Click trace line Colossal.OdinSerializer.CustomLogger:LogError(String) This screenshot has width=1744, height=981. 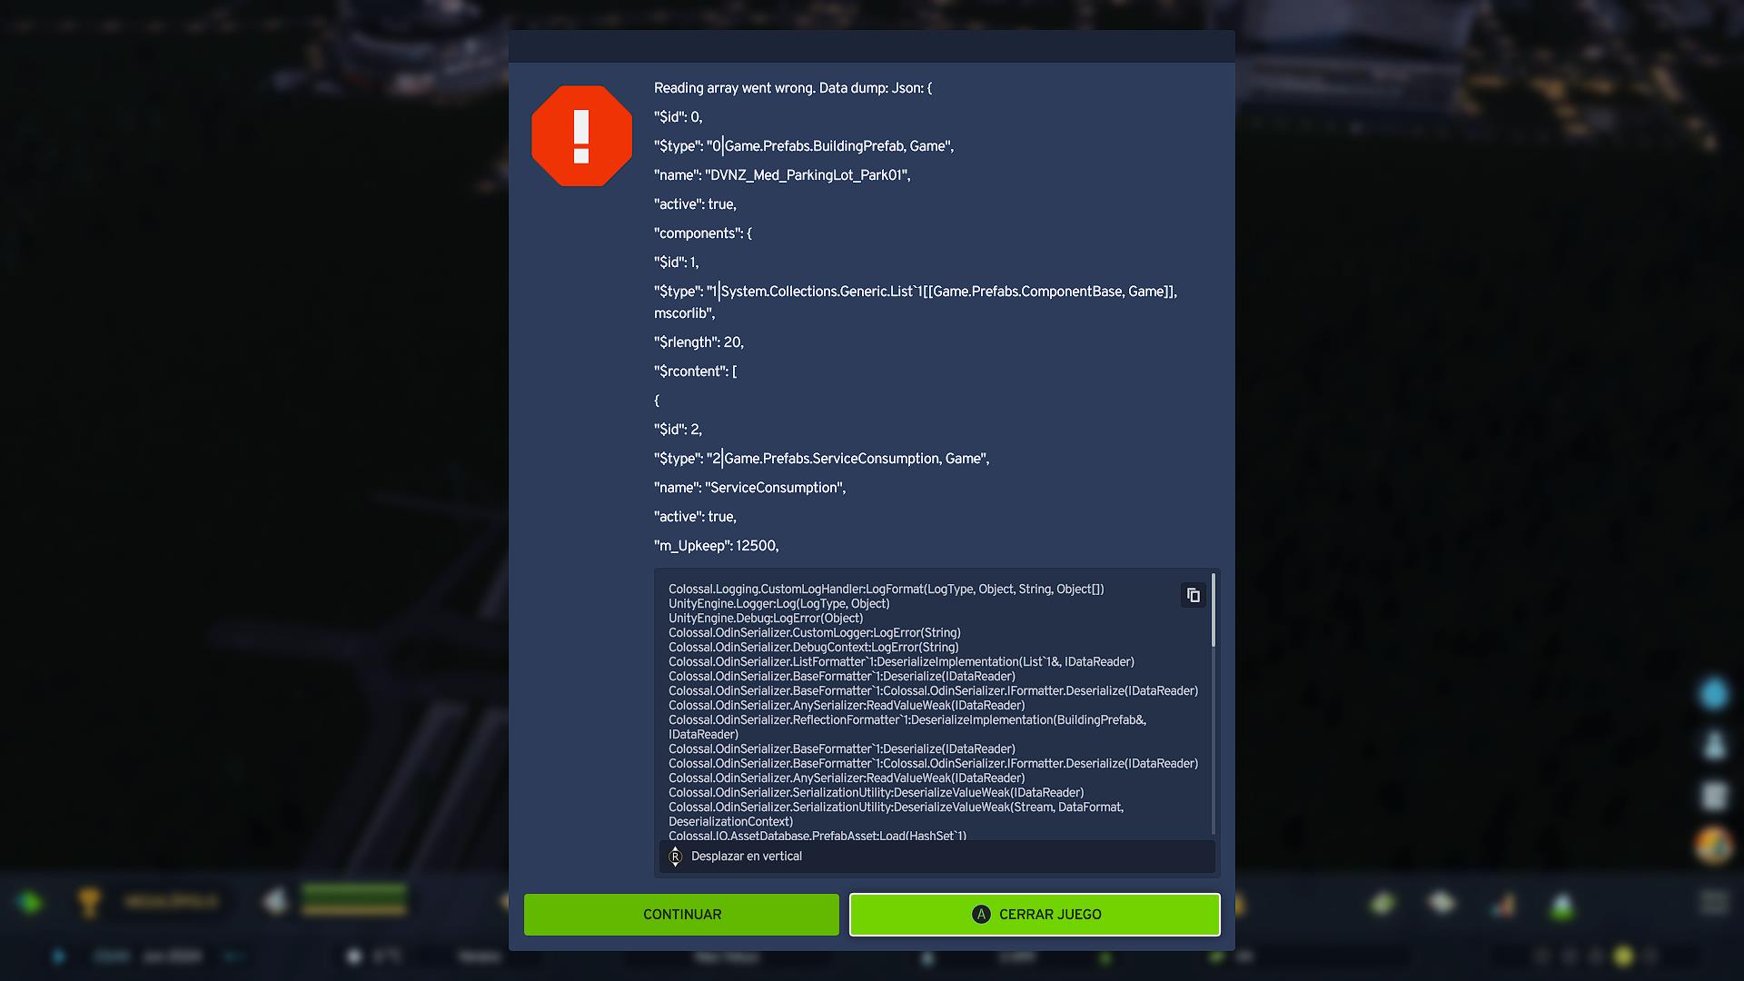click(x=814, y=633)
